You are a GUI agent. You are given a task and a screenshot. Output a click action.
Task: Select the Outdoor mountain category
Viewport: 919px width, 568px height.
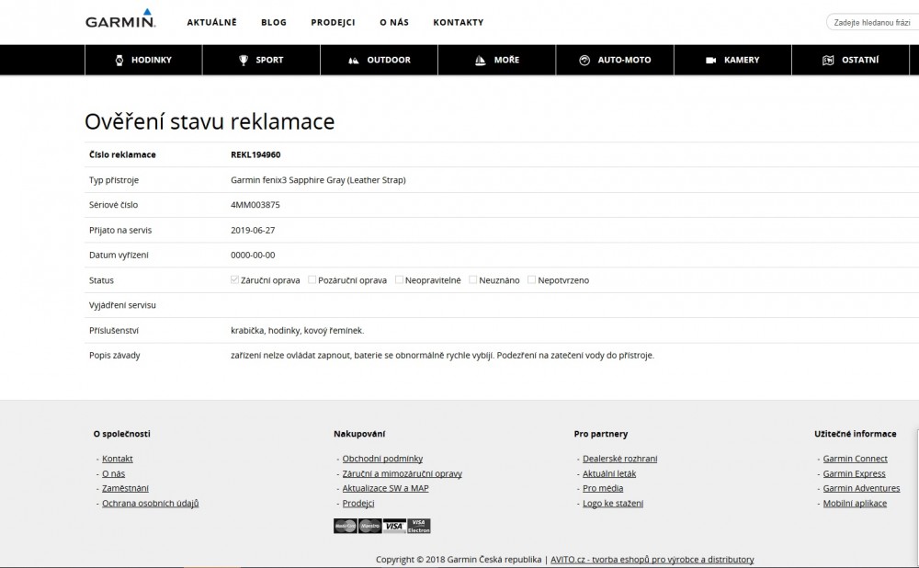pyautogui.click(x=379, y=60)
